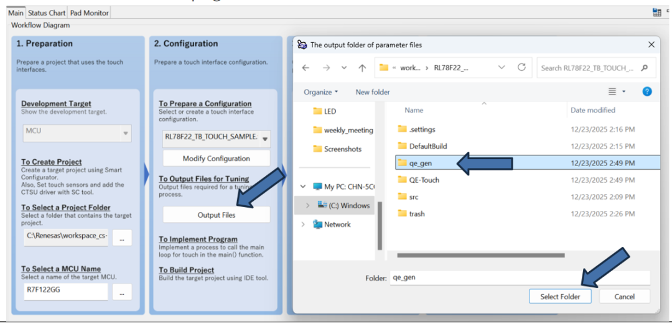Switch to the Pad Monitor tab
The width and height of the screenshot is (672, 324).
(x=88, y=12)
